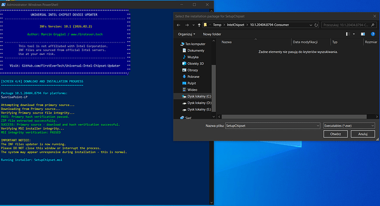Click Nowy folder button

pyautogui.click(x=212, y=34)
